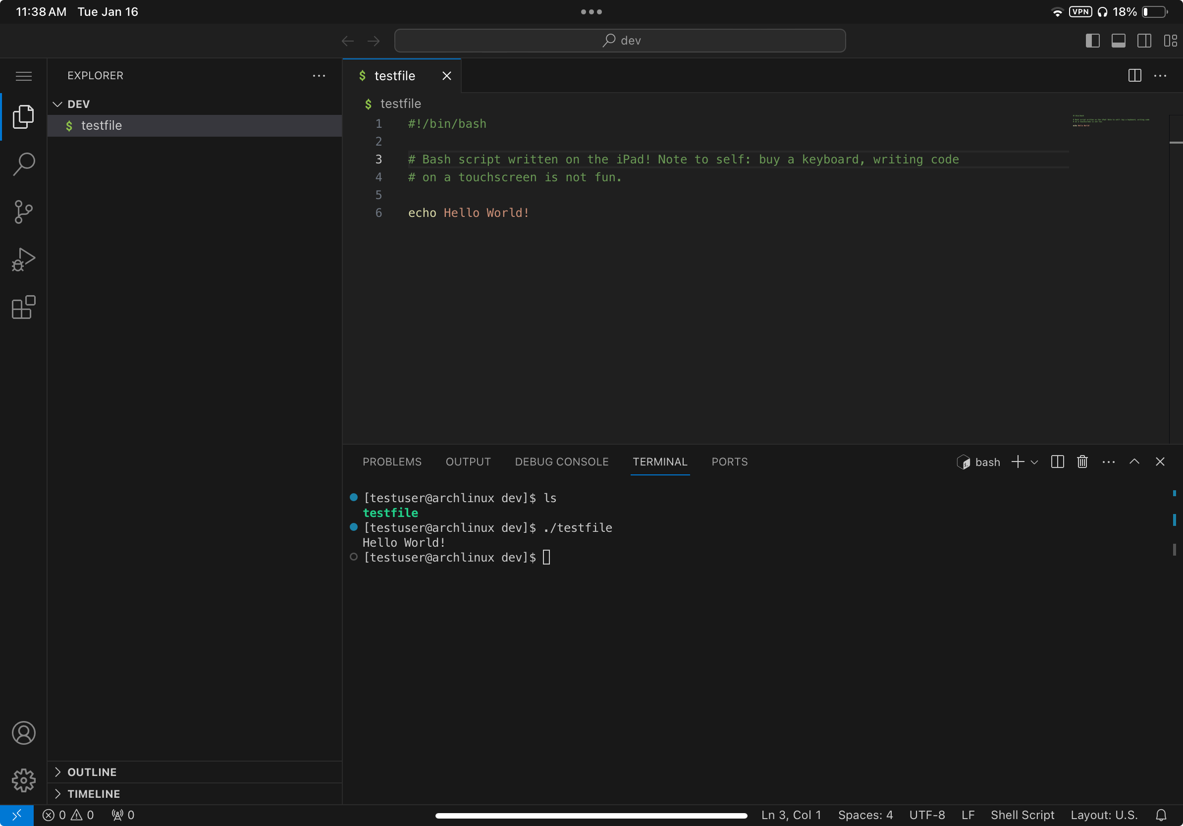Switch to the DEBUG CONSOLE tab
The height and width of the screenshot is (826, 1183).
point(562,462)
